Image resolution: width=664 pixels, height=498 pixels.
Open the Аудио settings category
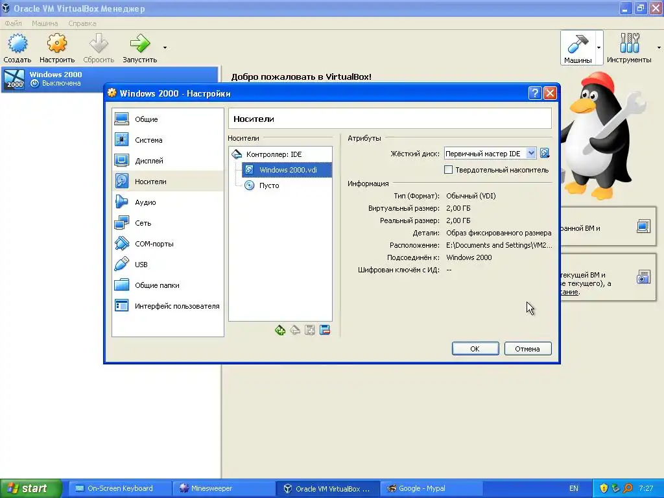[168, 202]
